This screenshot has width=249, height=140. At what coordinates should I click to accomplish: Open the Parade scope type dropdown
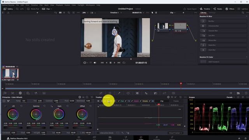(x=231, y=97)
